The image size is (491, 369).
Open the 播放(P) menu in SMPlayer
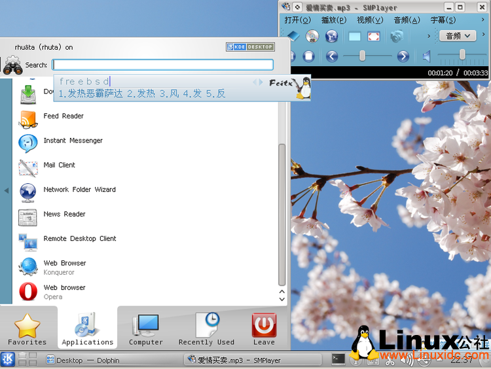point(333,20)
